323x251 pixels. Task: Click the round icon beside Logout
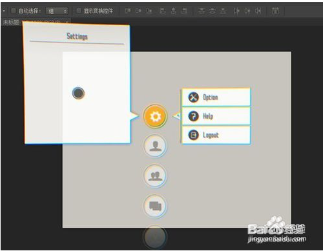pos(194,135)
